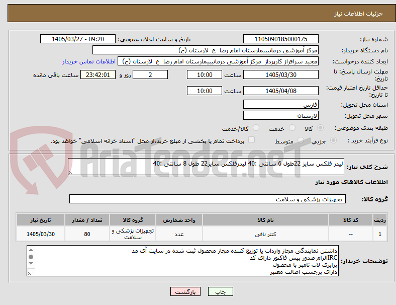Click the response deadline time 10:00 field
This screenshot has height=305, width=396.
point(205,74)
